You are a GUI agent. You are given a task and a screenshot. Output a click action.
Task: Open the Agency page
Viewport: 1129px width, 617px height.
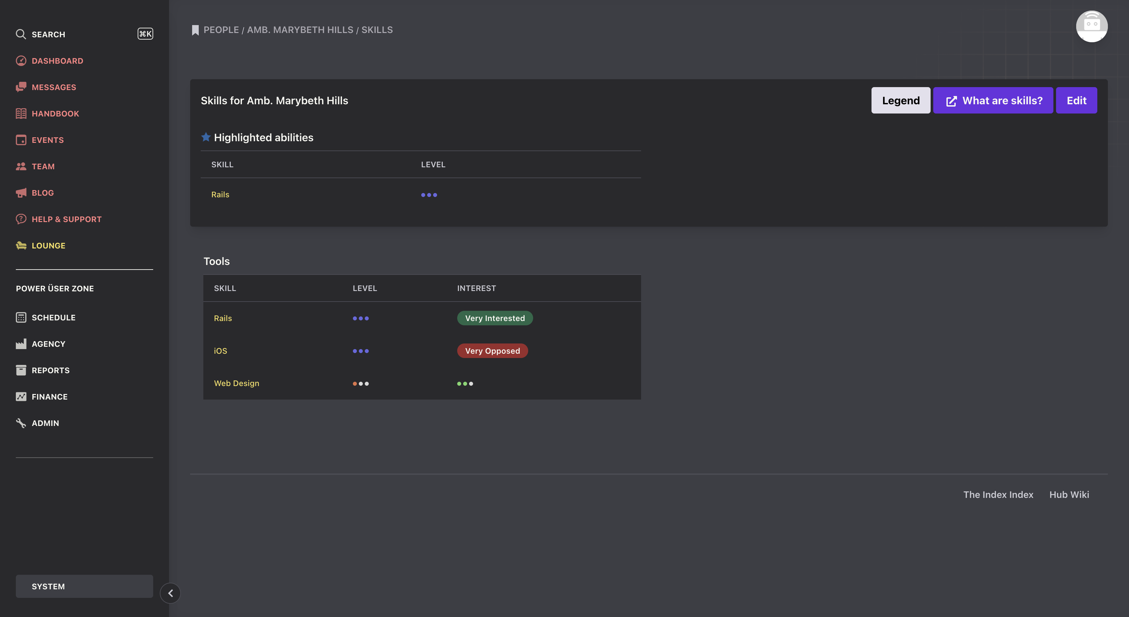coord(48,344)
